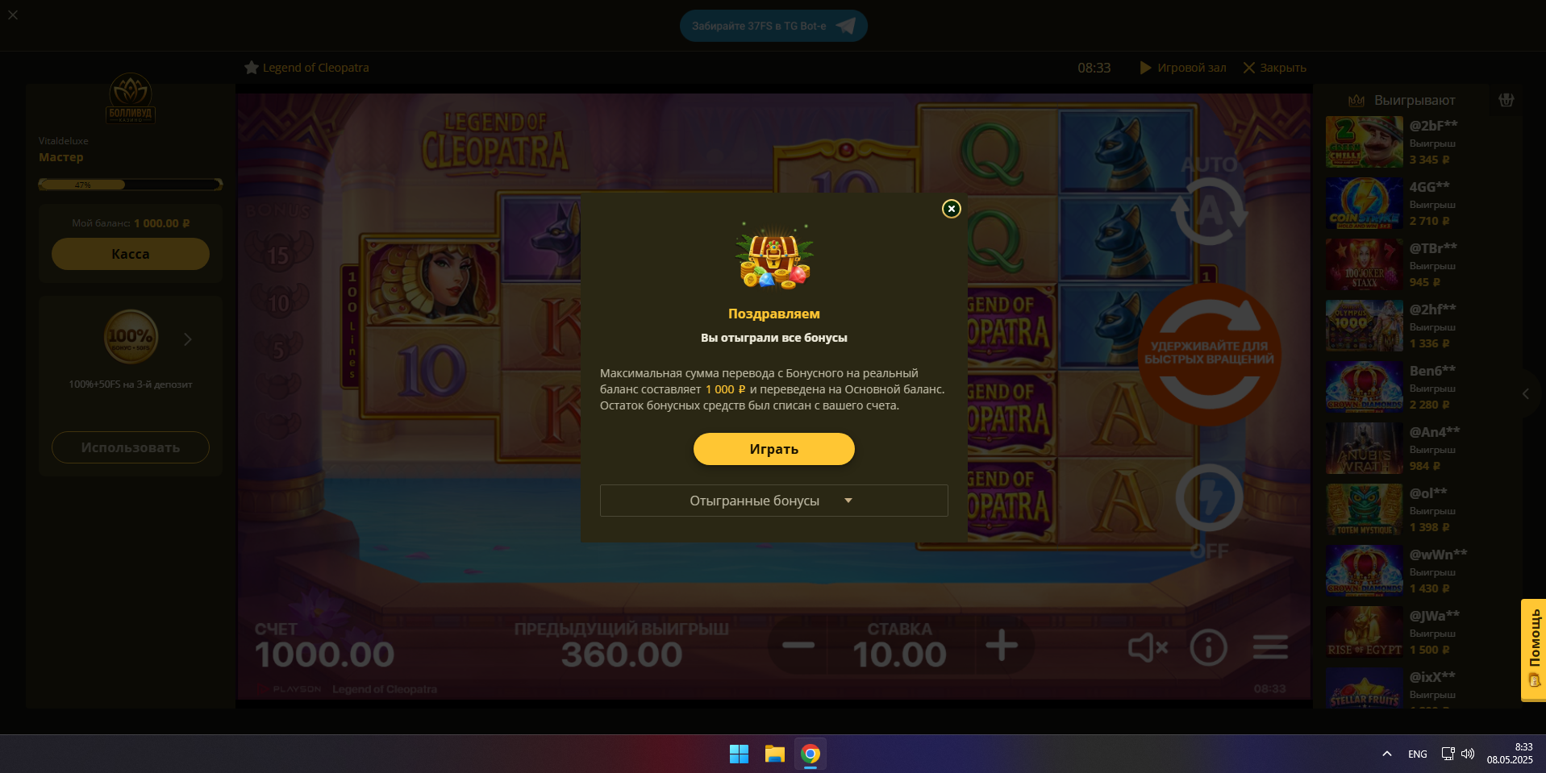
Task: Open the Помощь help tab
Action: click(1534, 650)
